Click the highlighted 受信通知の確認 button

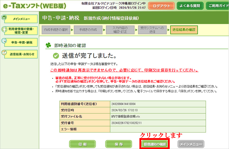(x=155, y=144)
